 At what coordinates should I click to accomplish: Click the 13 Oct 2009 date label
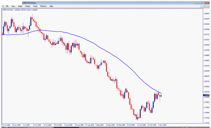click(141, 125)
